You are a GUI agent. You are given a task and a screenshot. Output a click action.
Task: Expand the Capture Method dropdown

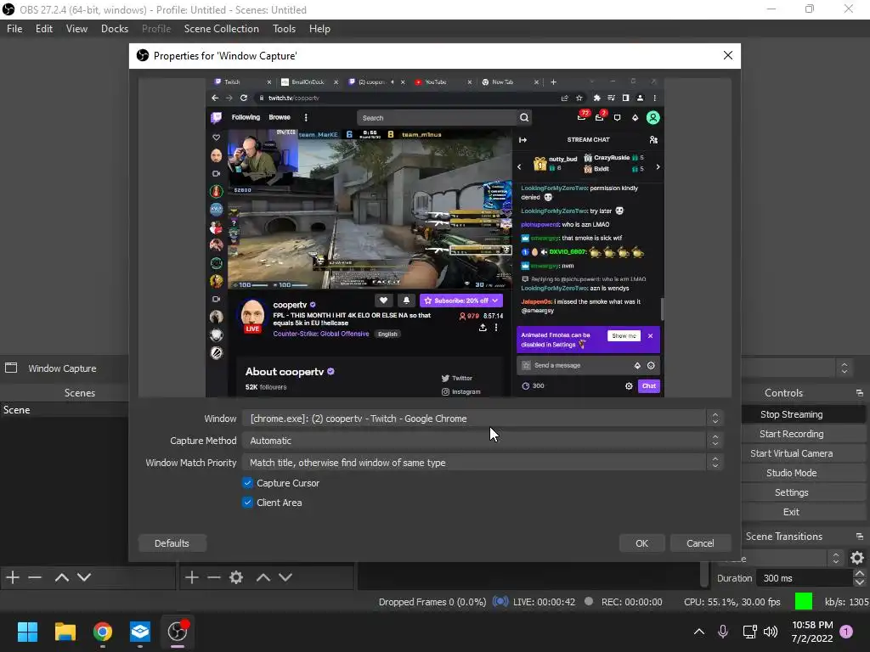point(715,441)
